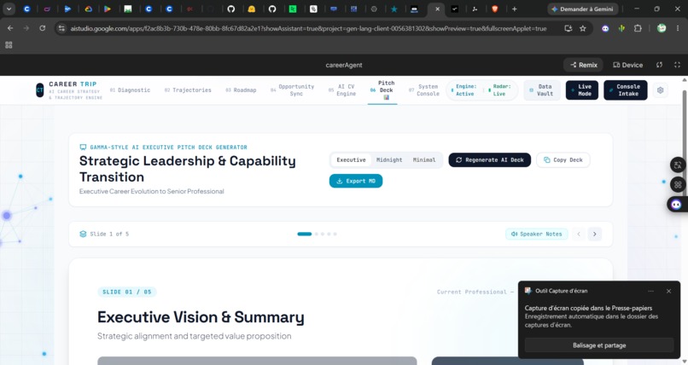Click the Radar: Live status indicator

coord(500,90)
